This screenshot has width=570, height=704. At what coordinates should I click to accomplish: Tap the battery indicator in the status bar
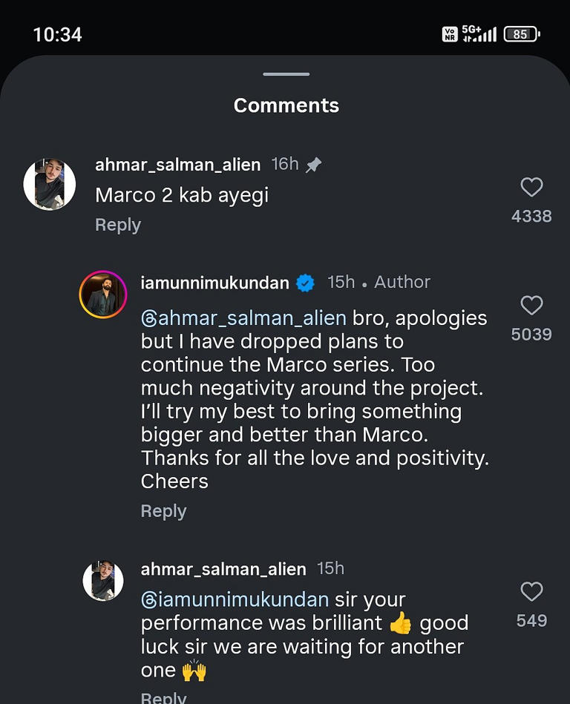pos(521,34)
